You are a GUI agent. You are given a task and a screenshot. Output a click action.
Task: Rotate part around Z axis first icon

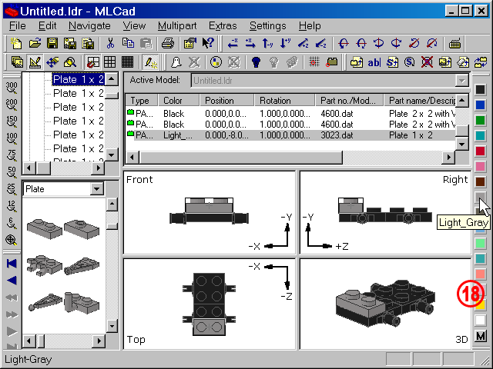pyautogui.click(x=414, y=43)
